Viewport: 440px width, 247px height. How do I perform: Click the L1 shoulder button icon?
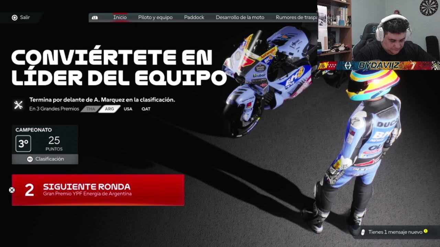click(95, 17)
